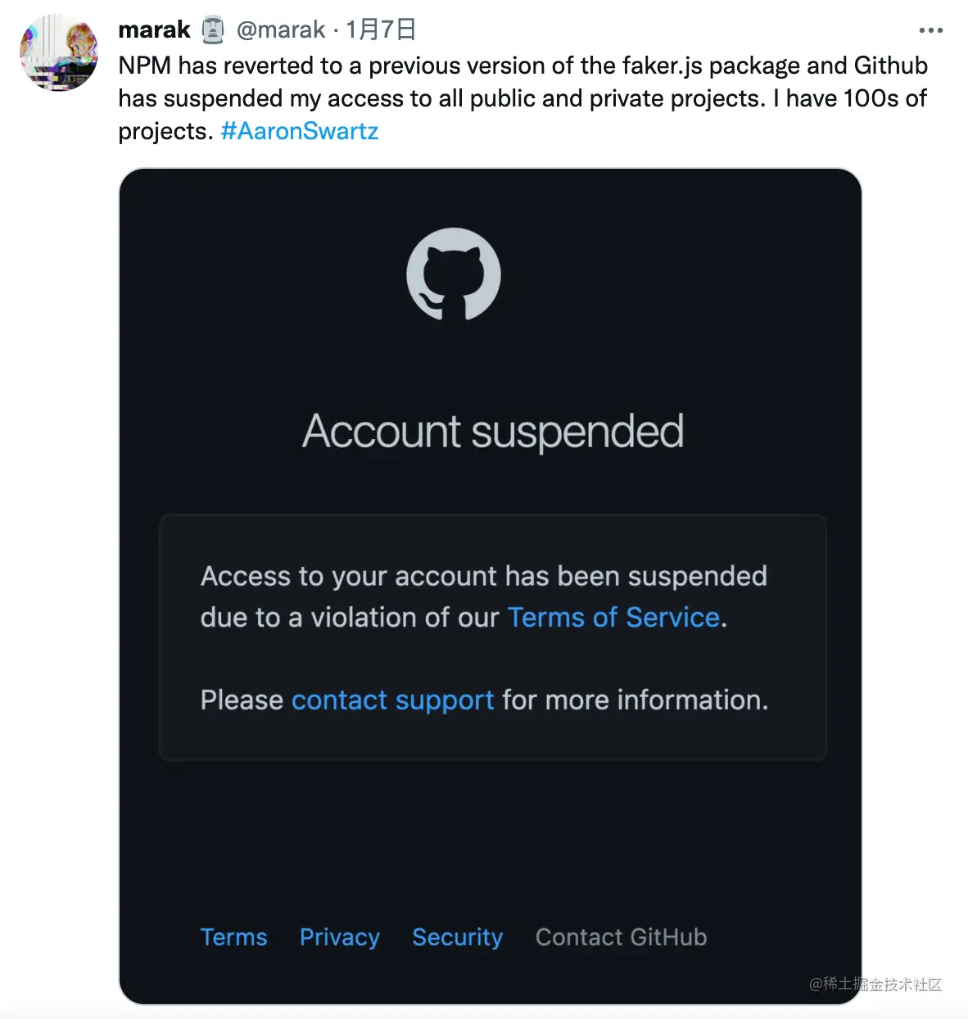
Task: Open the Terms footer link
Action: pos(234,937)
